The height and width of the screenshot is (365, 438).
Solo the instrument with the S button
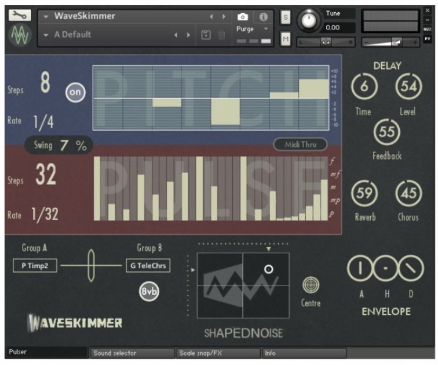[x=286, y=17]
